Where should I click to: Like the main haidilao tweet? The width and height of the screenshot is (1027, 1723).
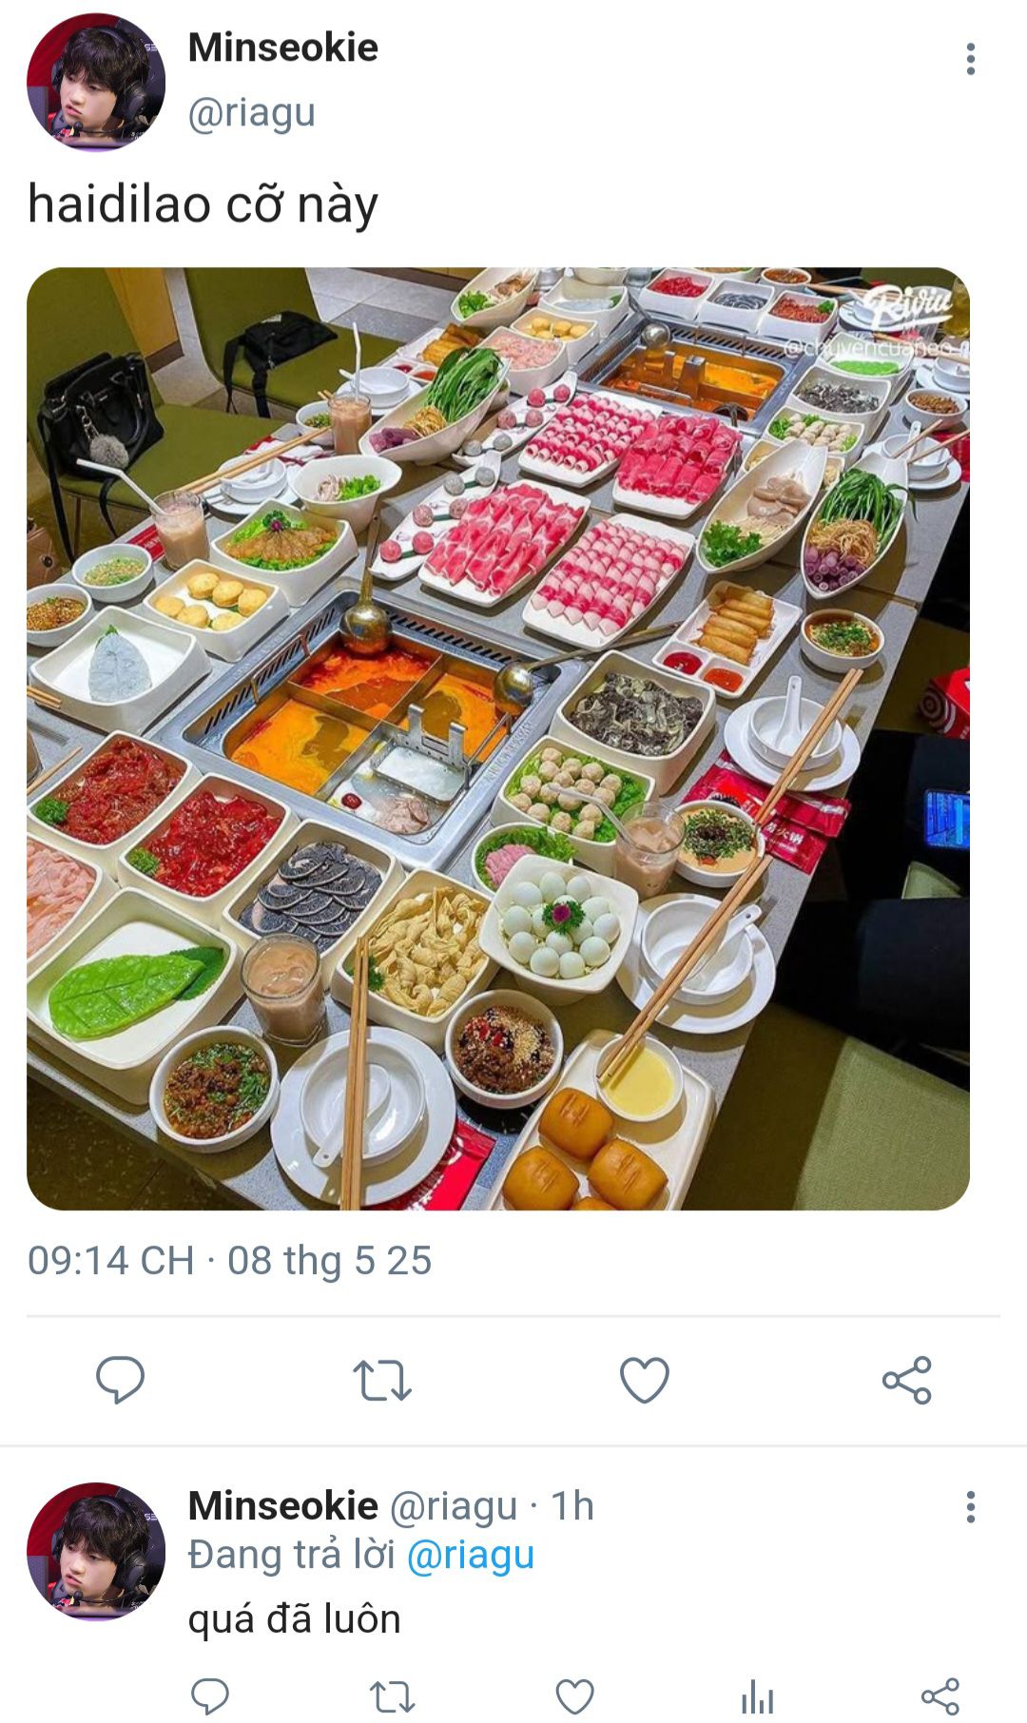[645, 1381]
